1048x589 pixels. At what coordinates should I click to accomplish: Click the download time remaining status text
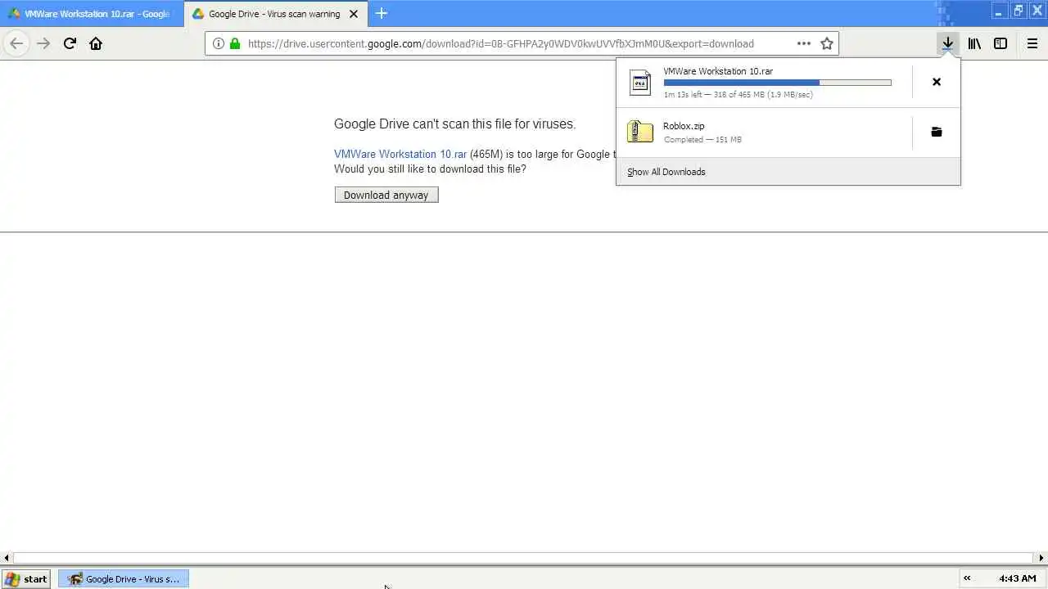(738, 95)
